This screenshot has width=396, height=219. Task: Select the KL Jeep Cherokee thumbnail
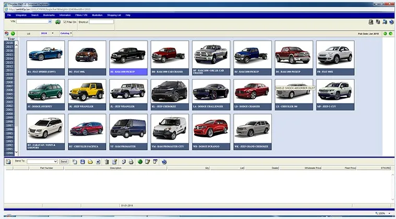[170, 95]
